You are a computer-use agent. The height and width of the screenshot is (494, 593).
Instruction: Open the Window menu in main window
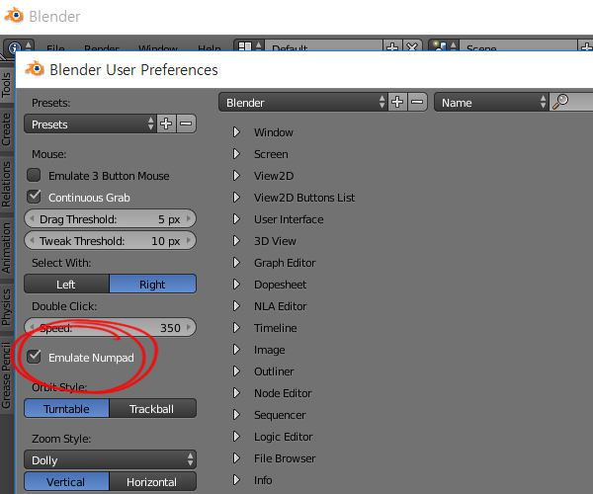(158, 47)
